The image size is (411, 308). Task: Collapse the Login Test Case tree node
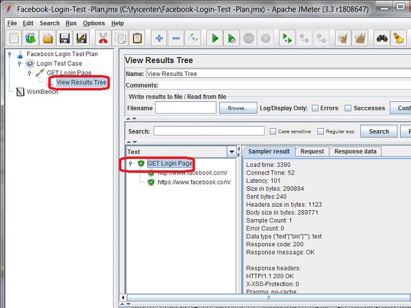point(19,64)
